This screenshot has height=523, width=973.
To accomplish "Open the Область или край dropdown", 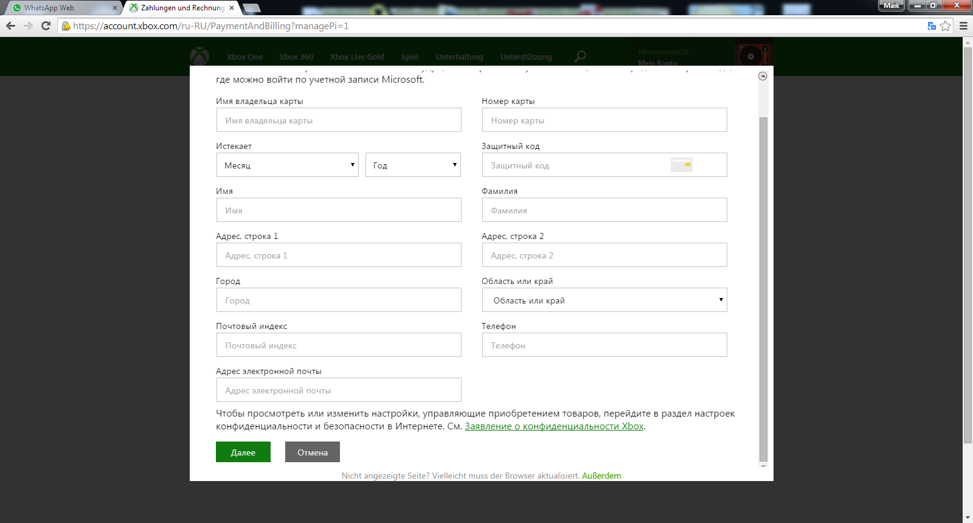I will [x=604, y=300].
